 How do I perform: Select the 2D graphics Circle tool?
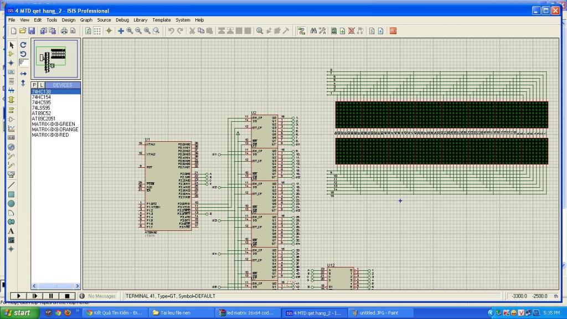tap(11, 203)
